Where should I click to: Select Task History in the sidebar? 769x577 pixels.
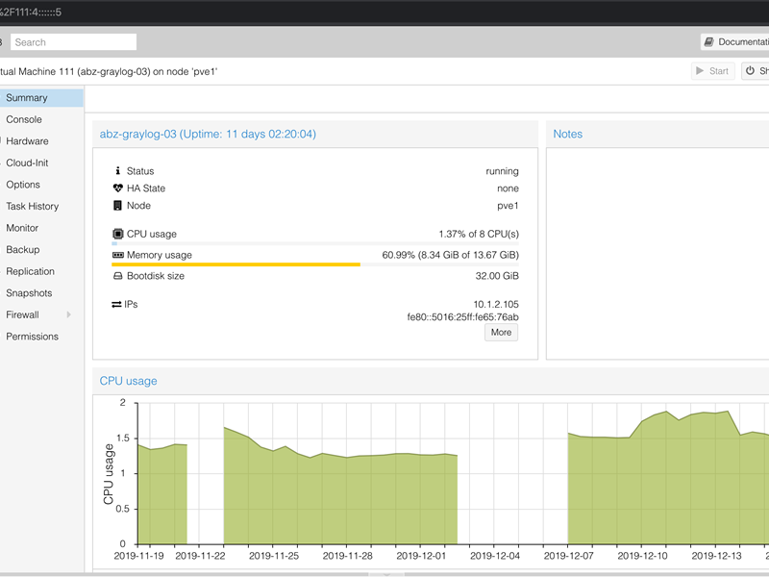point(32,206)
